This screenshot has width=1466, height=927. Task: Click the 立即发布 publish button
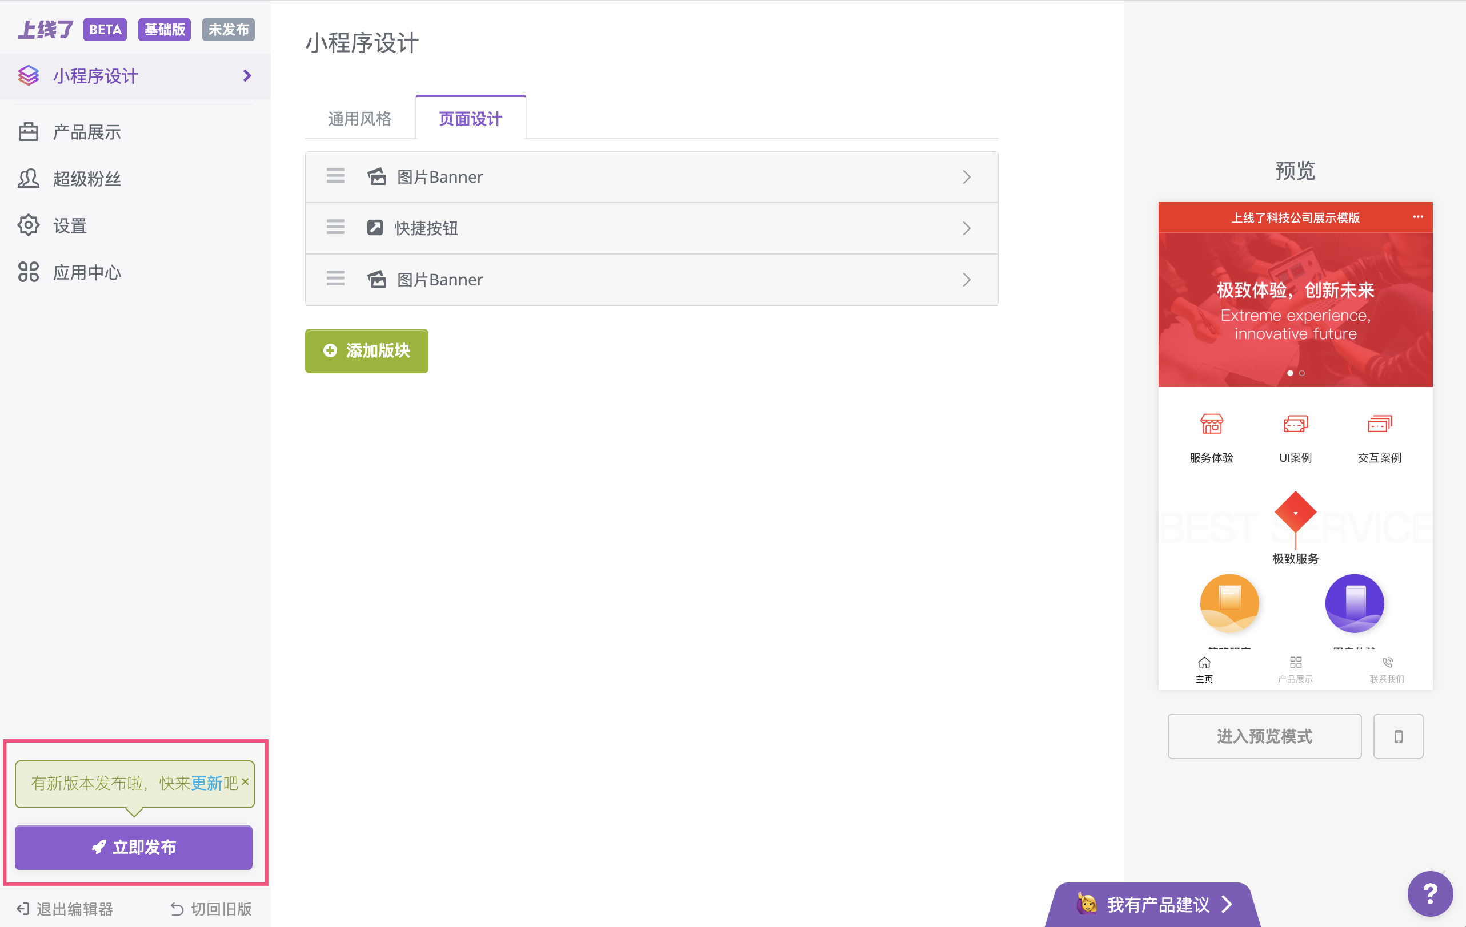(133, 847)
